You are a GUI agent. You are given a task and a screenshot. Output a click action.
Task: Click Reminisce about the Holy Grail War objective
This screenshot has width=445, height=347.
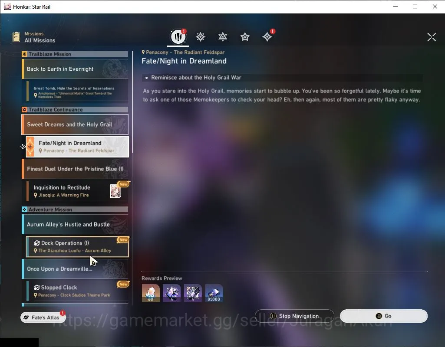[x=196, y=78]
